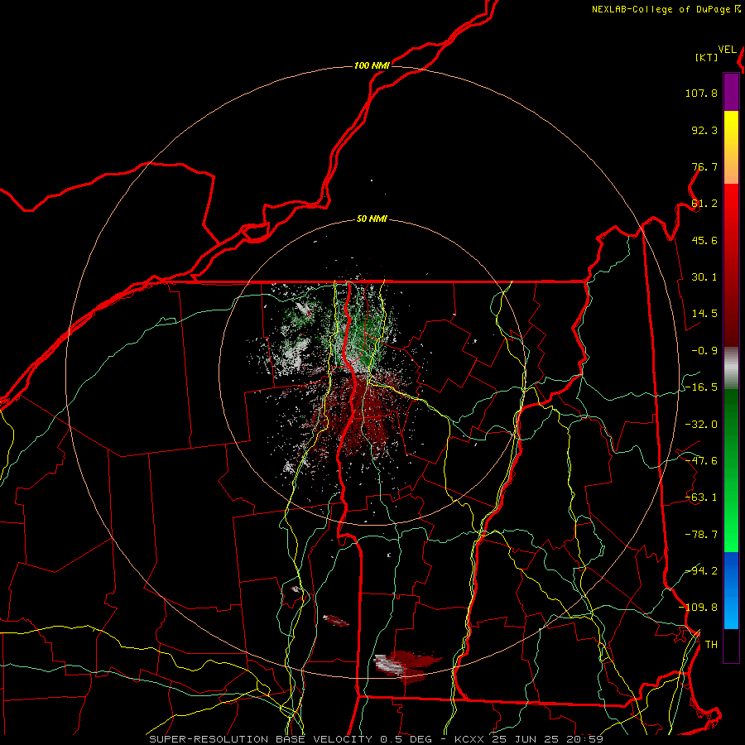Click the TH threshold label on legend
Viewport: 745px width, 745px height.
pos(711,645)
